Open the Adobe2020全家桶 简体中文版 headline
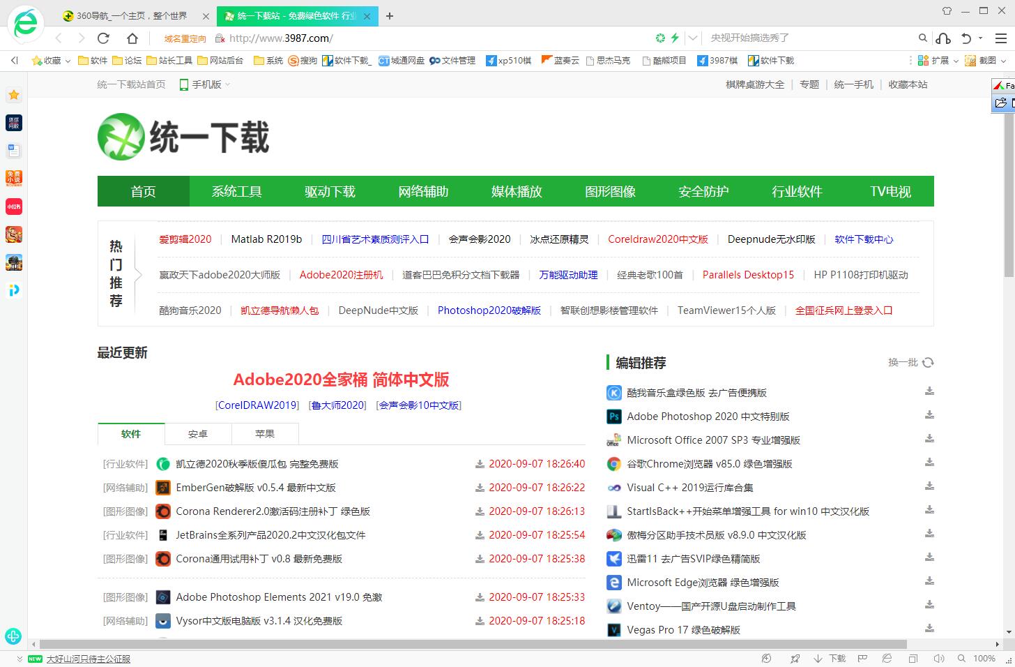 [x=341, y=380]
